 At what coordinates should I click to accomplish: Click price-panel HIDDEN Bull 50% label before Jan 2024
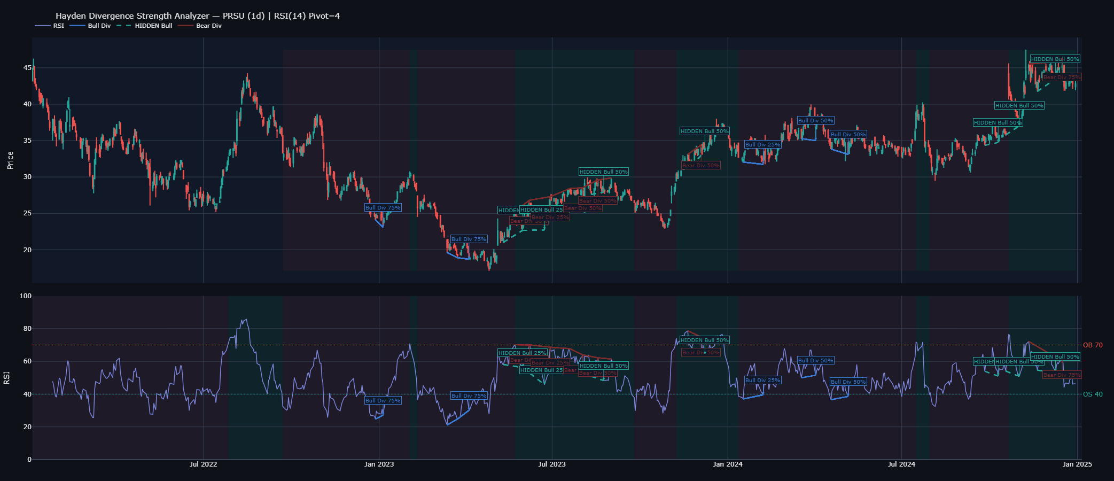pos(705,131)
